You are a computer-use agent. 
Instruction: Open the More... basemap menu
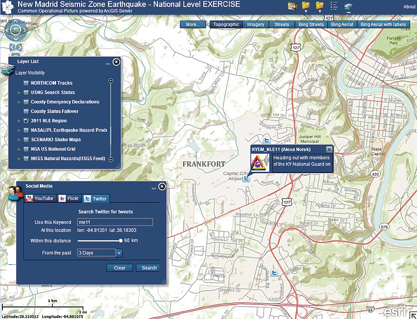[x=193, y=25]
